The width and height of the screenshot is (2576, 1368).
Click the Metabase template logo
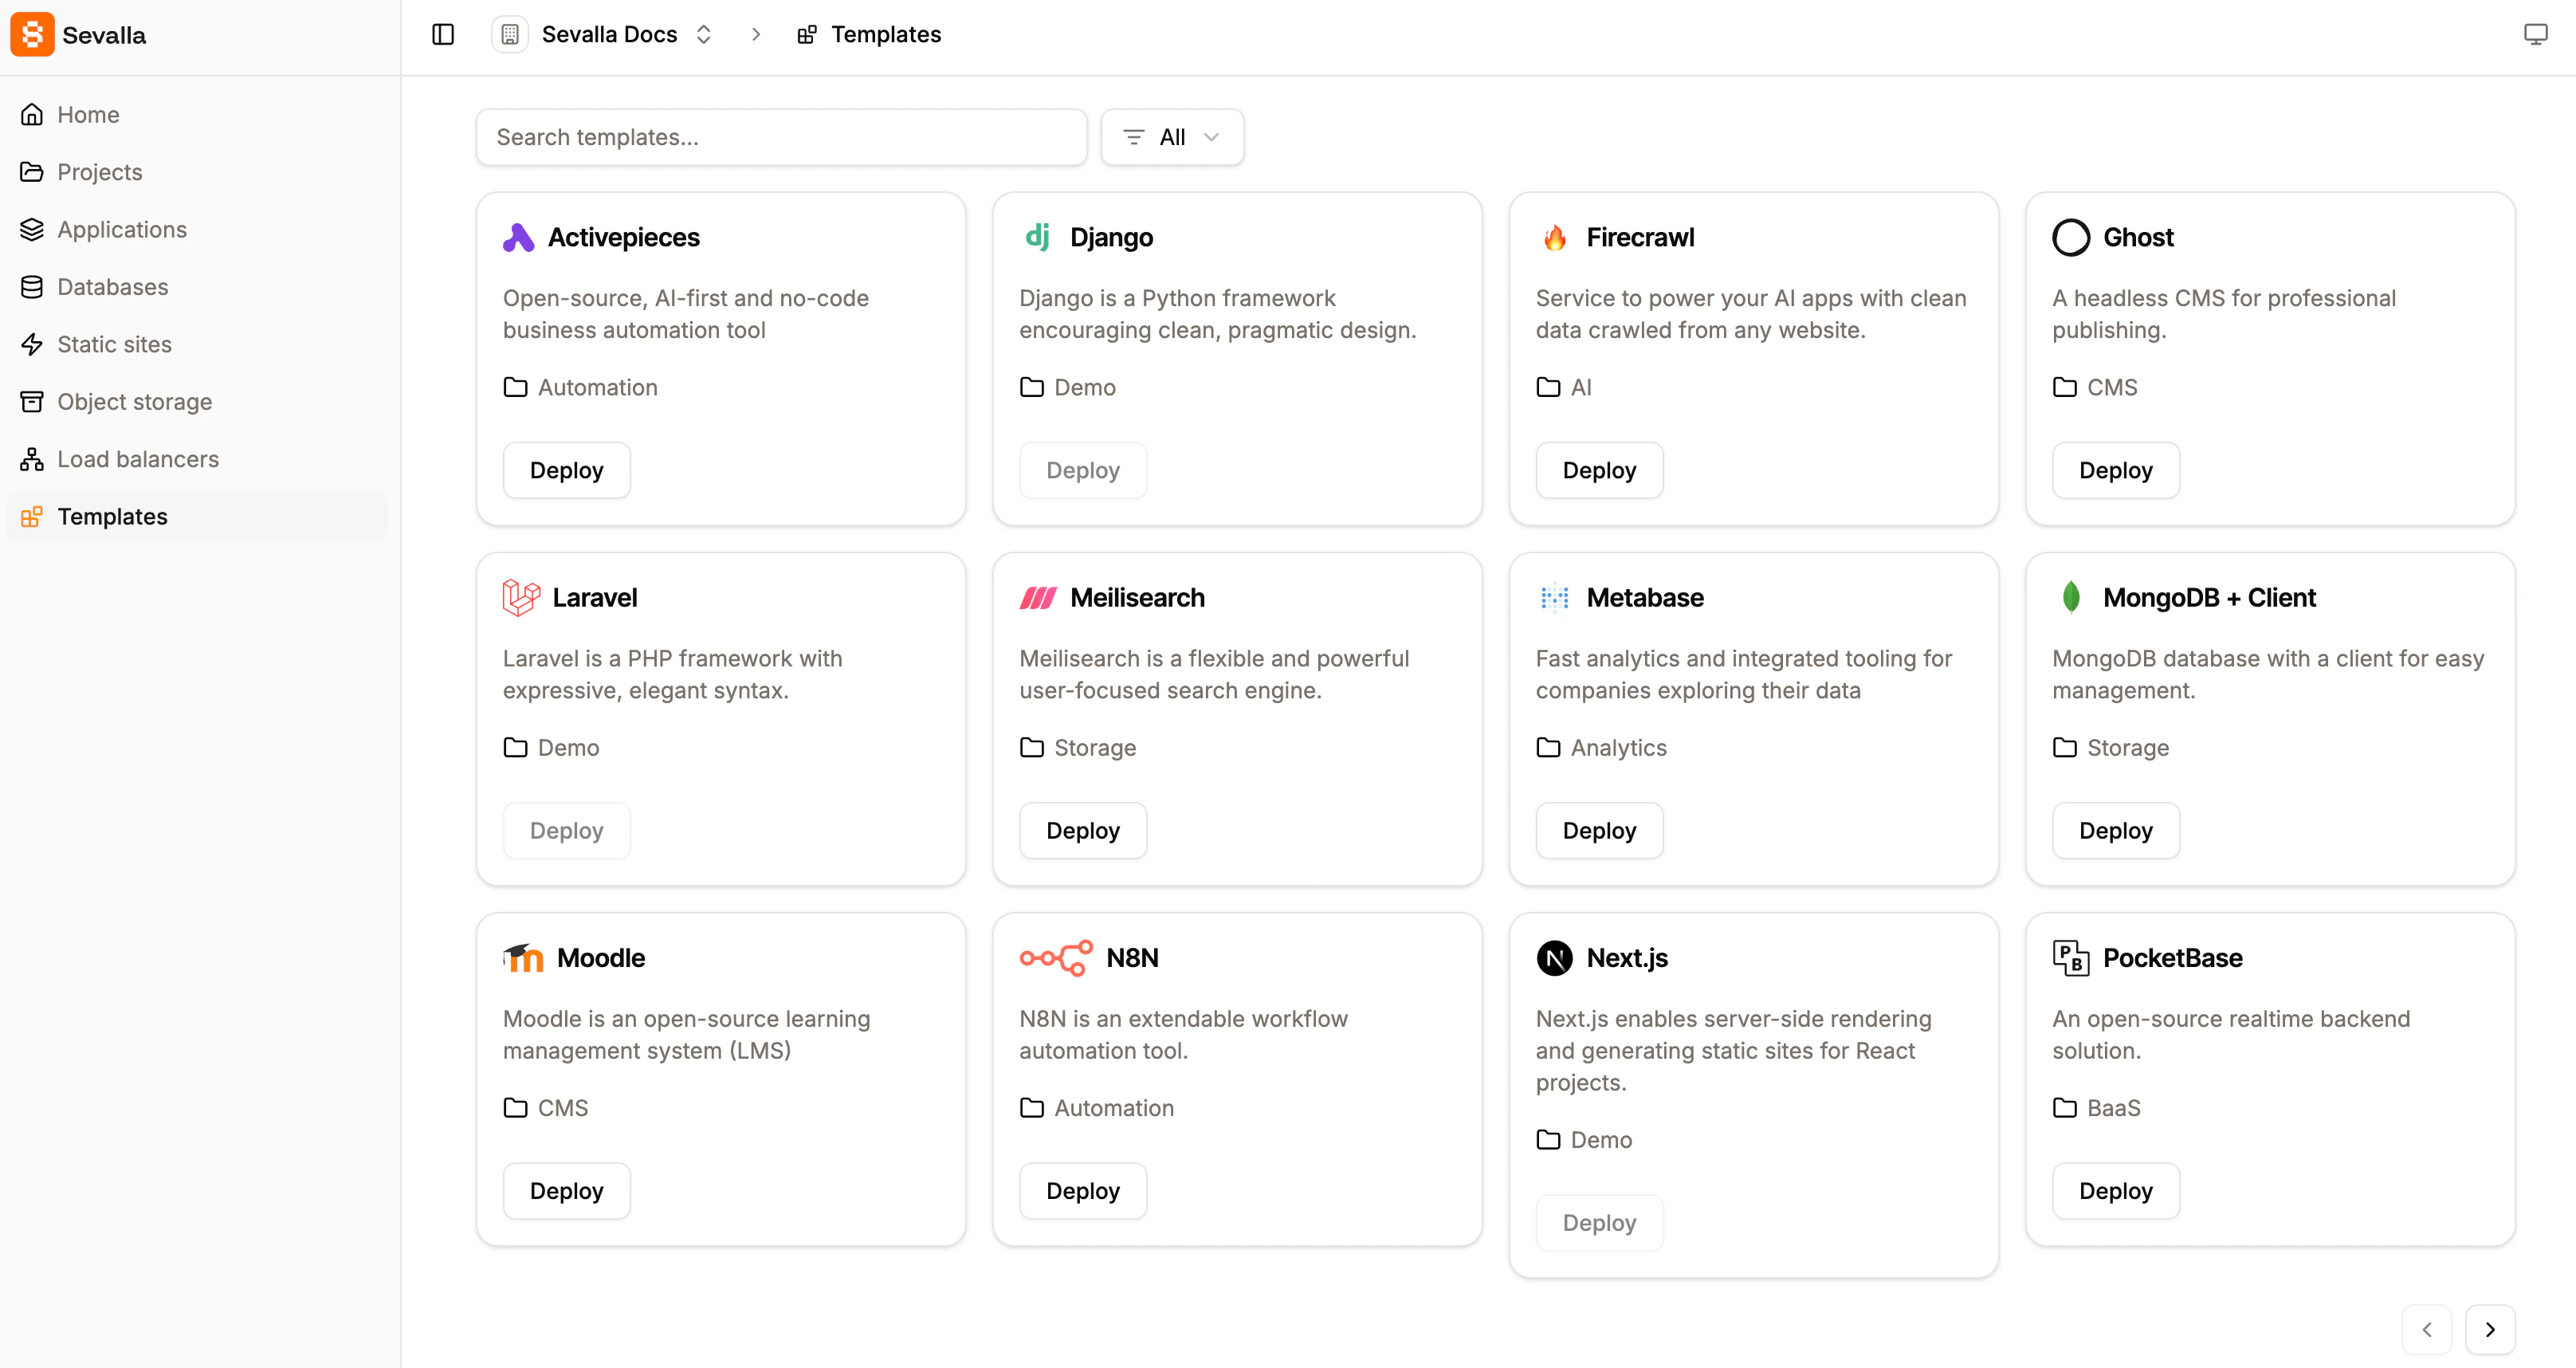click(x=1554, y=598)
